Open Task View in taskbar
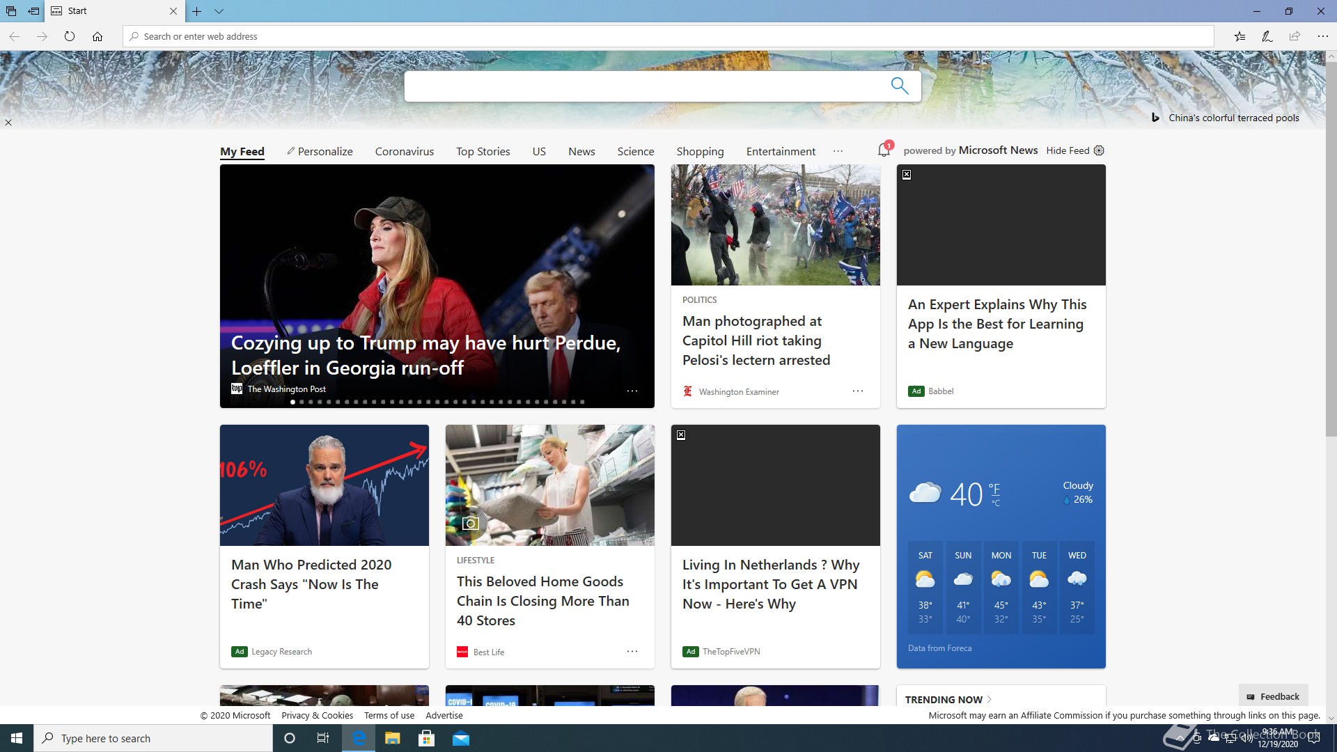 pos(323,738)
